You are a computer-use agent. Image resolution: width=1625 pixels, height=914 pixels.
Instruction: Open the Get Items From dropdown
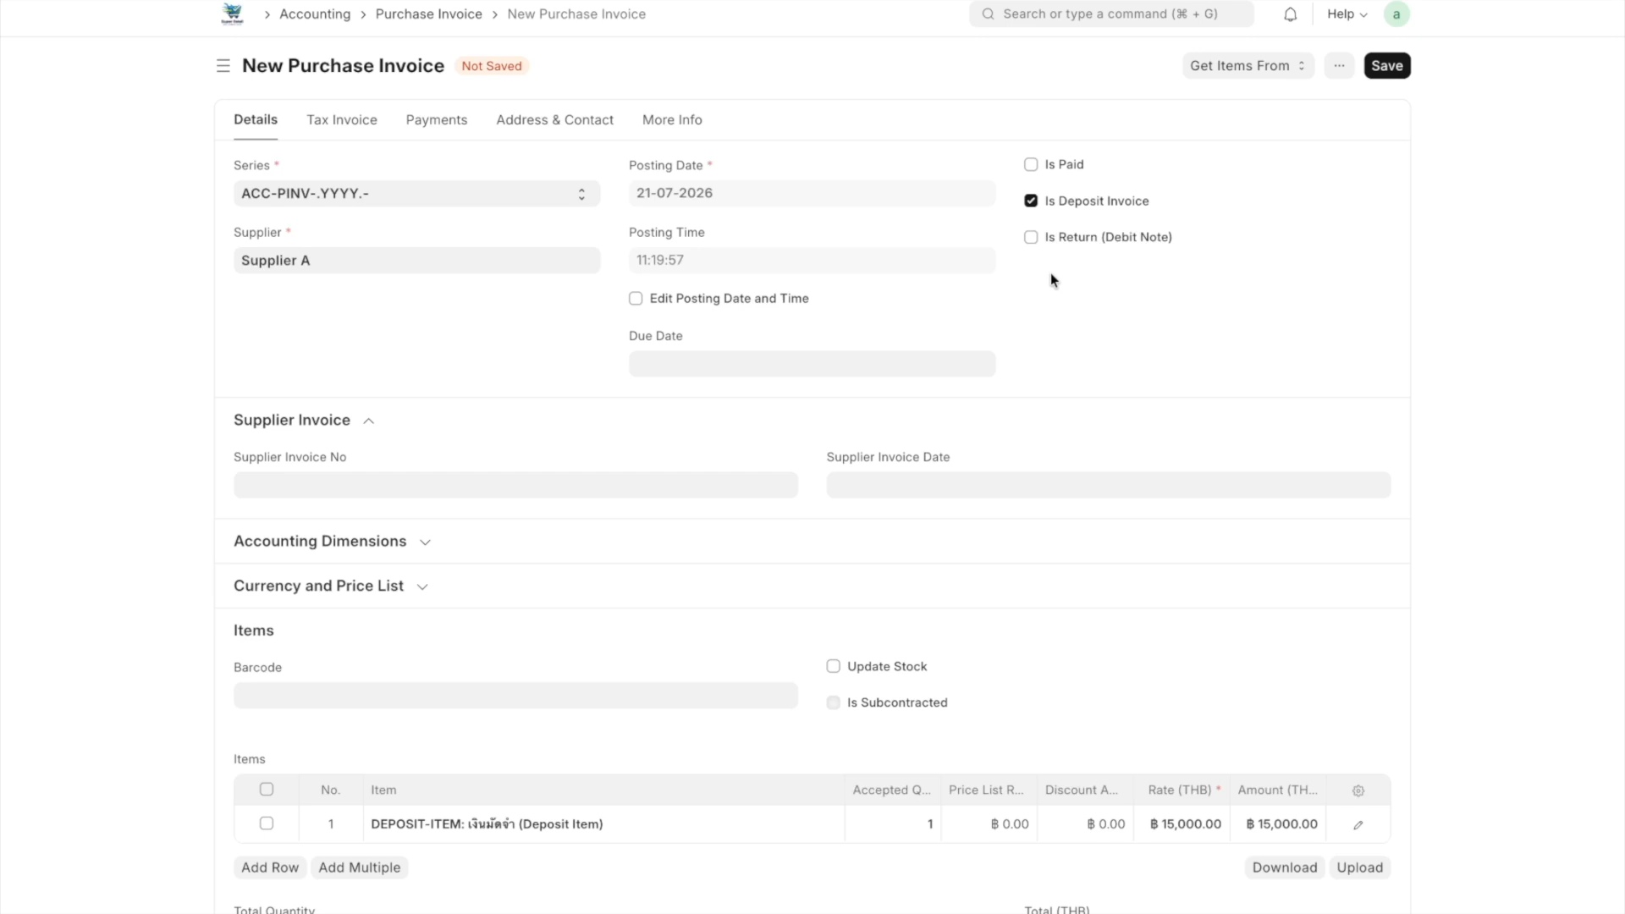coord(1248,66)
